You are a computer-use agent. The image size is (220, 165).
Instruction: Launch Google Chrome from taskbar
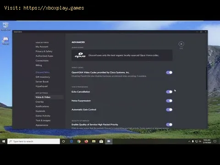[79, 142]
